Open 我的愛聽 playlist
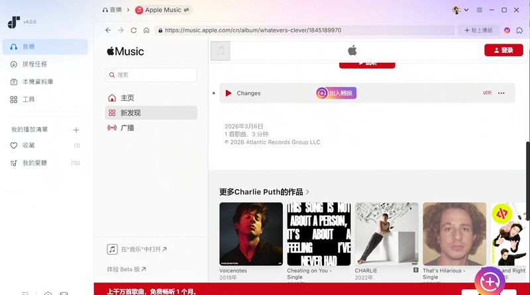530x295 pixels. (45, 163)
